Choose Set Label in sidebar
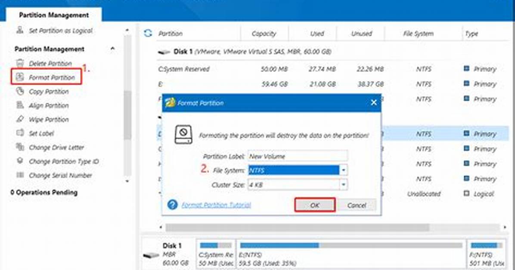 pyautogui.click(x=41, y=134)
